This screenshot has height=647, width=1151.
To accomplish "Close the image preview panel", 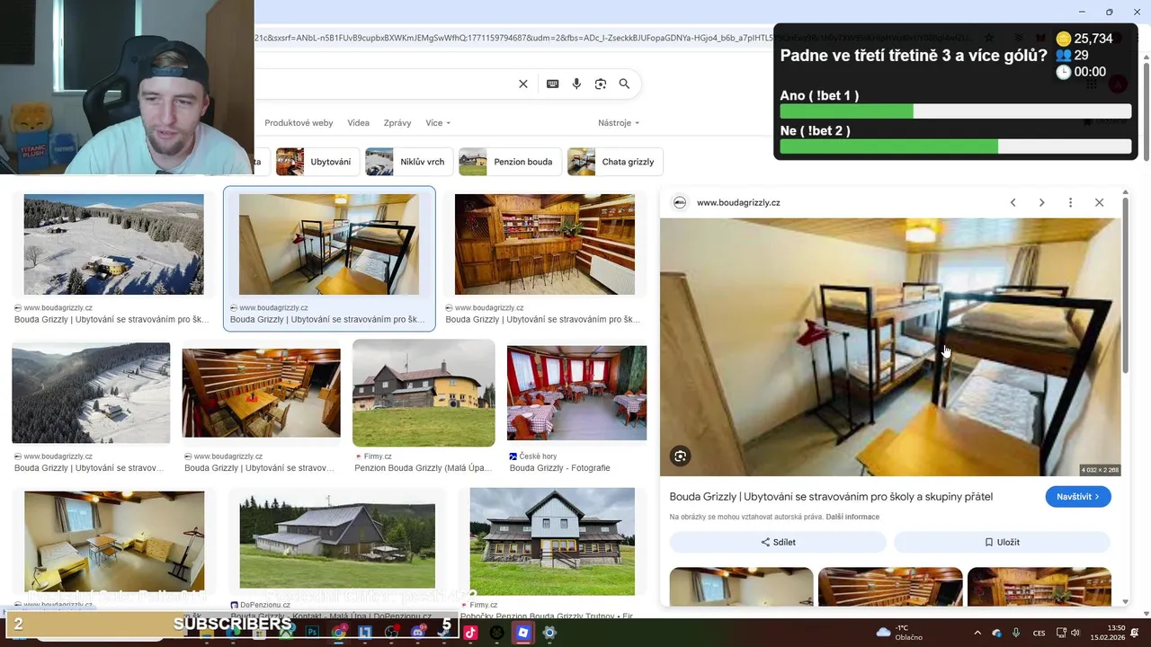I will click(x=1099, y=202).
